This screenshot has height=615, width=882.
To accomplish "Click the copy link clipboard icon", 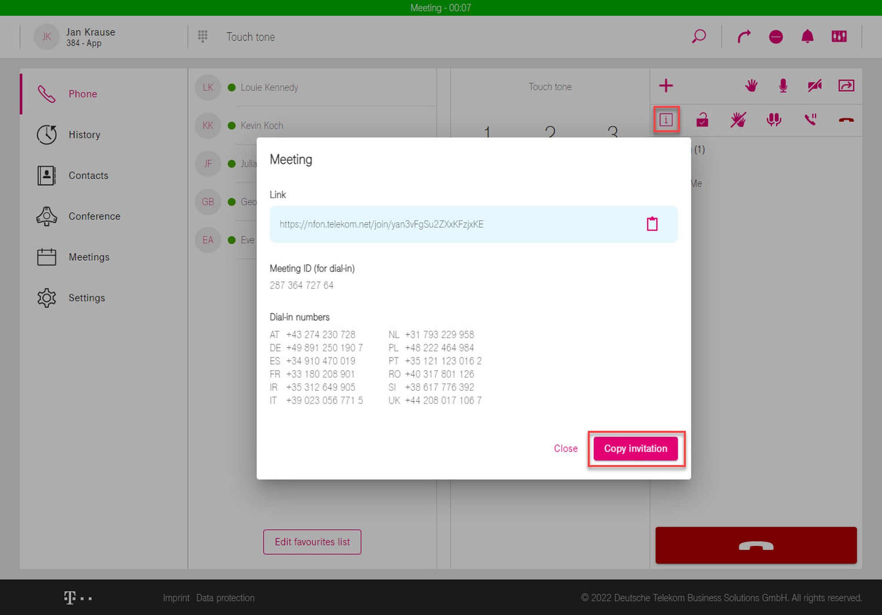I will coord(652,224).
